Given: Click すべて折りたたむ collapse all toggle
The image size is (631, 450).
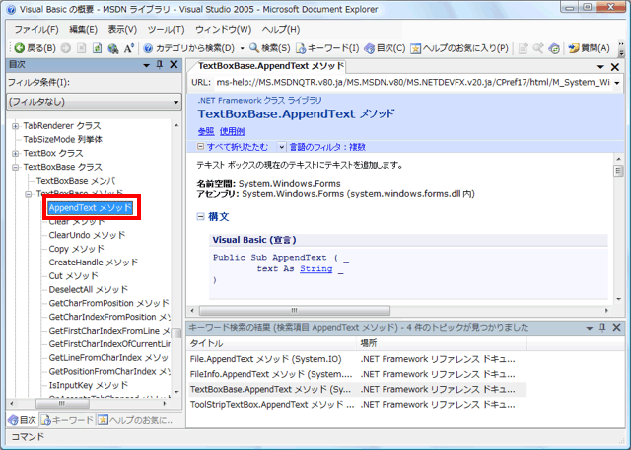Looking at the screenshot, I should 233,147.
